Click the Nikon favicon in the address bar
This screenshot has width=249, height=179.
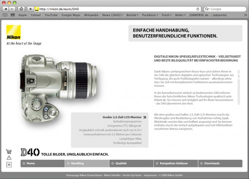point(36,9)
